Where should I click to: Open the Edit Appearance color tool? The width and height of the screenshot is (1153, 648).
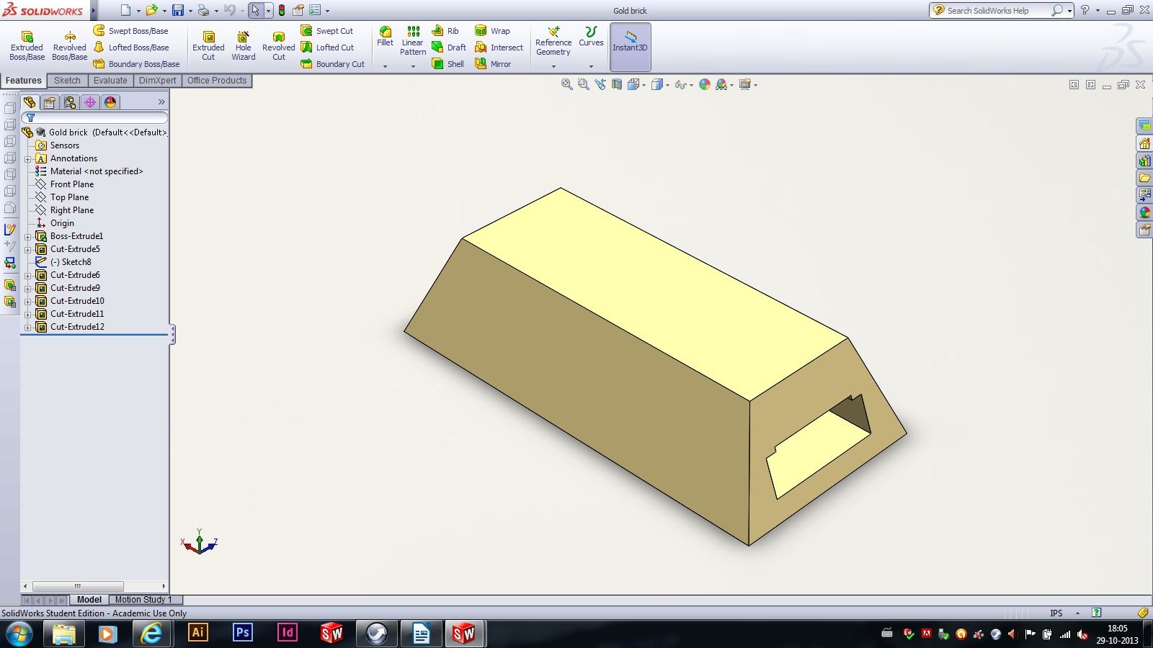[x=704, y=84]
